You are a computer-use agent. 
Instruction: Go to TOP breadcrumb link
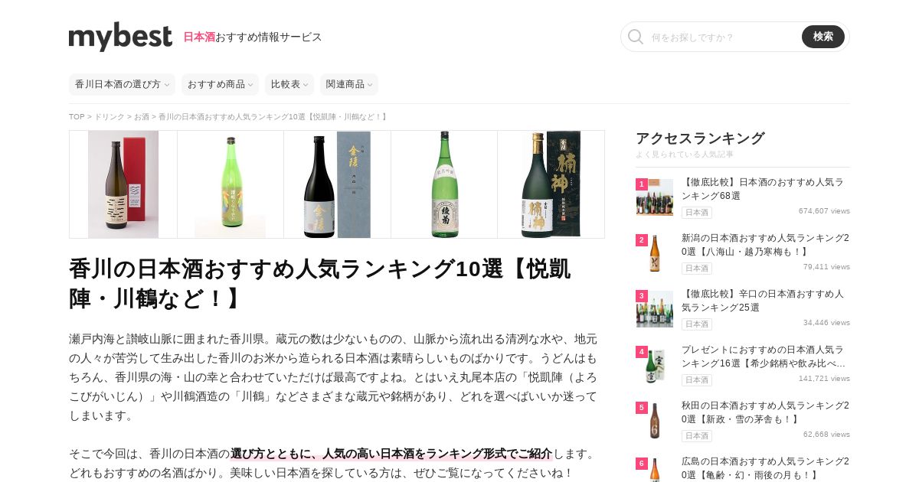coord(77,117)
